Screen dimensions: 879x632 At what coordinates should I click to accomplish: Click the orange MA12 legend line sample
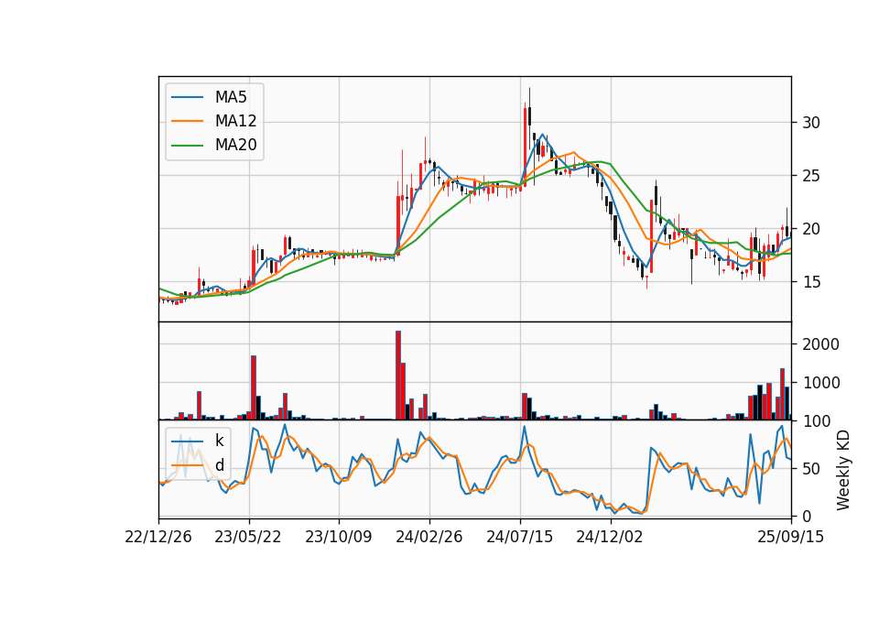pyautogui.click(x=187, y=121)
